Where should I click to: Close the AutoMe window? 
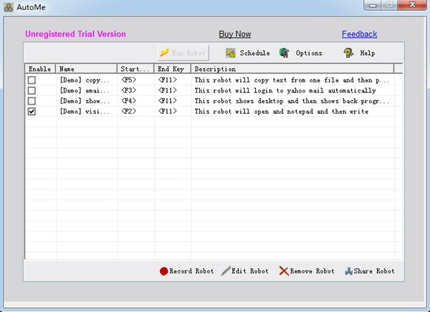click(412, 5)
